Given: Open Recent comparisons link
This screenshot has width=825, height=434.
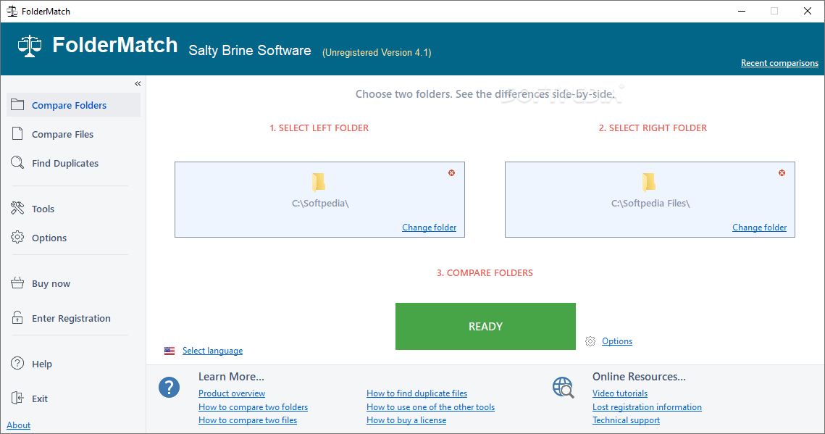Looking at the screenshot, I should 779,62.
